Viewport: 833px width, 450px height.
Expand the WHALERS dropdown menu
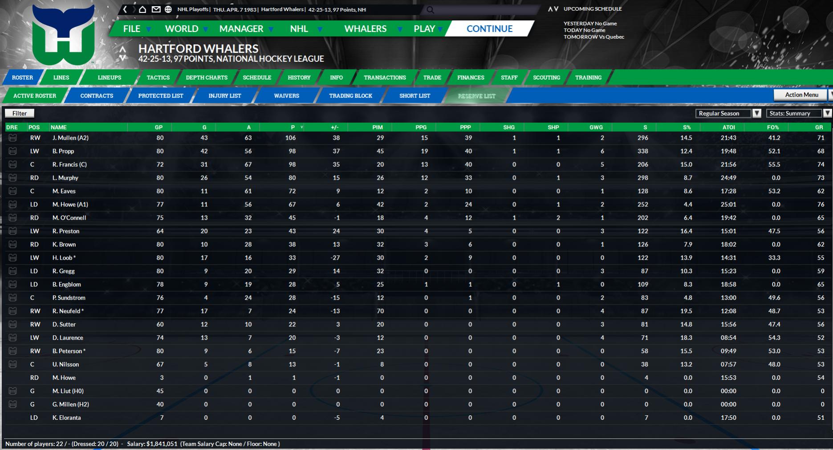(x=400, y=29)
